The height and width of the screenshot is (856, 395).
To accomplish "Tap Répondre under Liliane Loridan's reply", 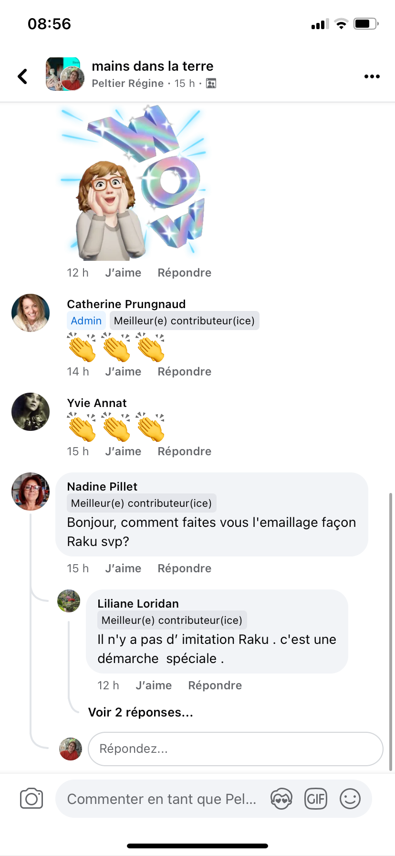I will coord(215,685).
